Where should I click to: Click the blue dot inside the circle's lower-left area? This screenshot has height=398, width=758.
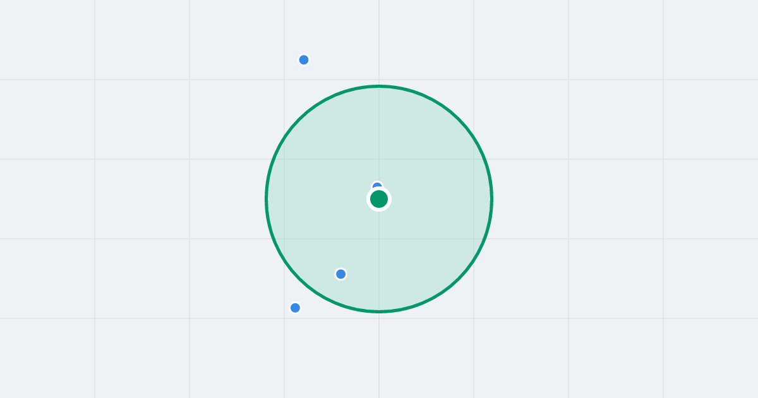coord(341,274)
